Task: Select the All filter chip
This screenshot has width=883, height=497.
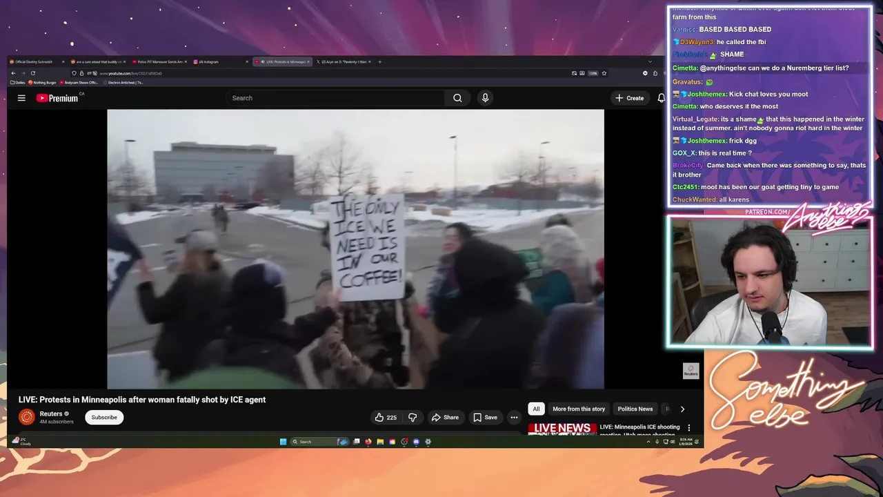Action: (x=536, y=409)
